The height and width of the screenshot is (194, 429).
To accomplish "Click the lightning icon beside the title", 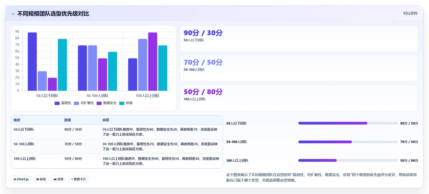I will pyautogui.click(x=13, y=14).
